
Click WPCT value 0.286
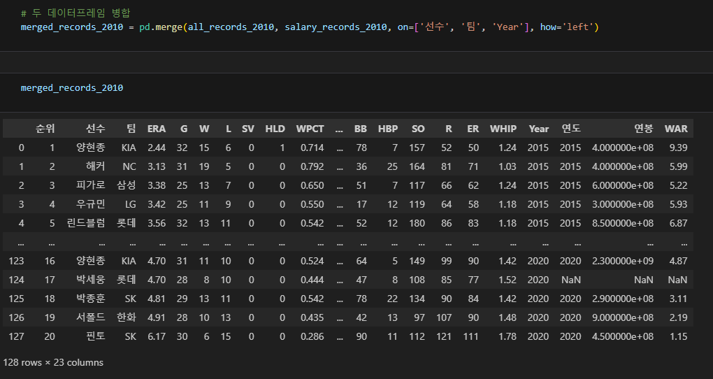coord(312,336)
